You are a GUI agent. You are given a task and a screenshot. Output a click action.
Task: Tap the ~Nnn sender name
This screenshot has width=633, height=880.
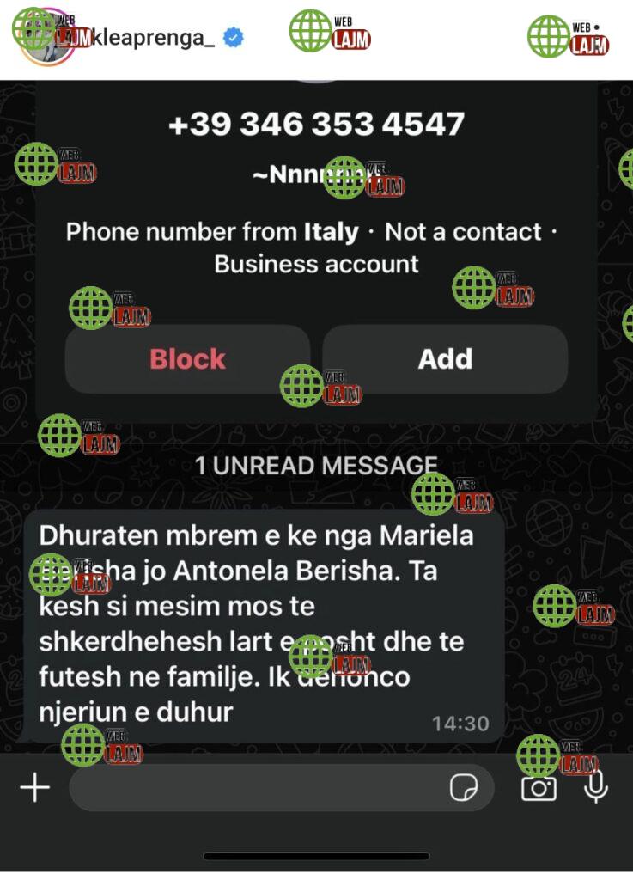[308, 174]
